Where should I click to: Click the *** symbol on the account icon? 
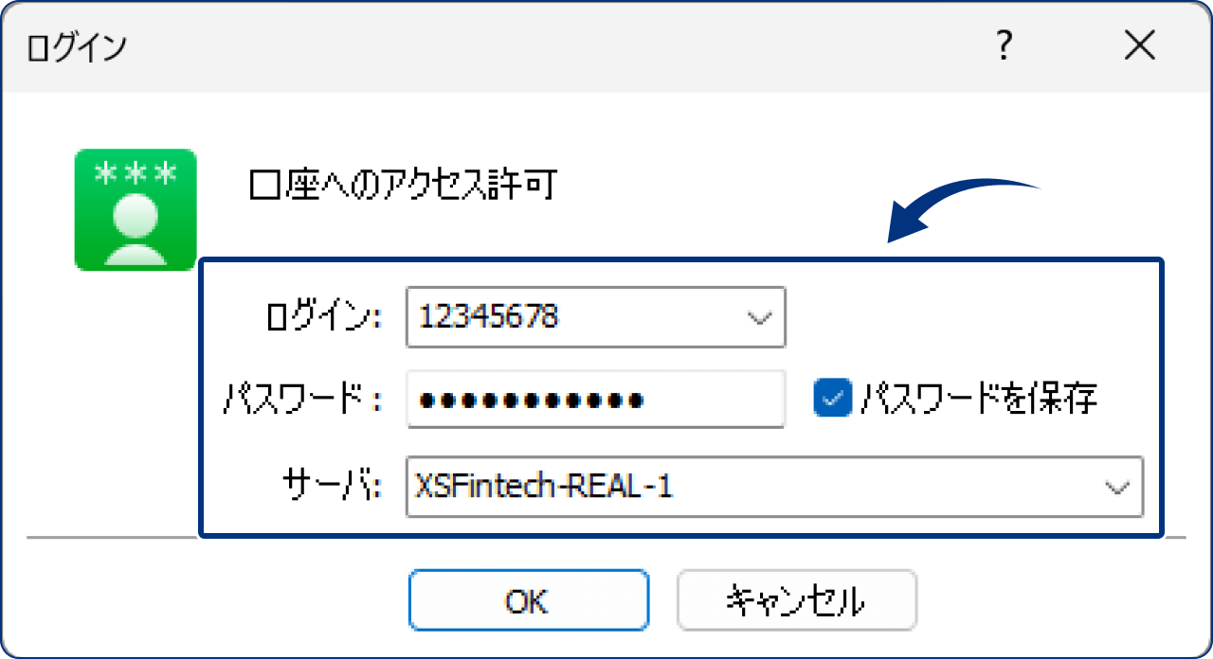(x=135, y=173)
